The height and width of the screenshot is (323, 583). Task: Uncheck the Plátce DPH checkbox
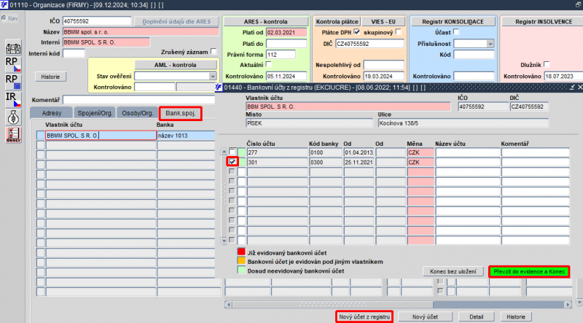click(x=357, y=32)
